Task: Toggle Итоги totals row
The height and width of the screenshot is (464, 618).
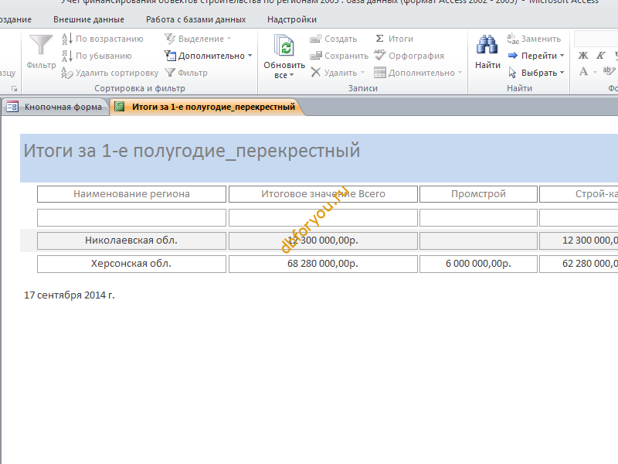Action: (x=394, y=39)
